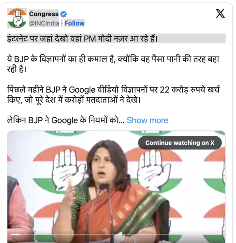Open the Congress profile avatar
Image resolution: width=236 pixels, height=243 pixels.
click(x=17, y=18)
